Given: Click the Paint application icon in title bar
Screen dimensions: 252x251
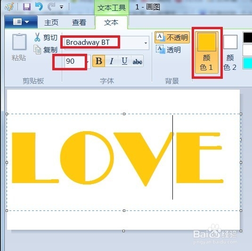Looking at the screenshot, I should (9, 7).
